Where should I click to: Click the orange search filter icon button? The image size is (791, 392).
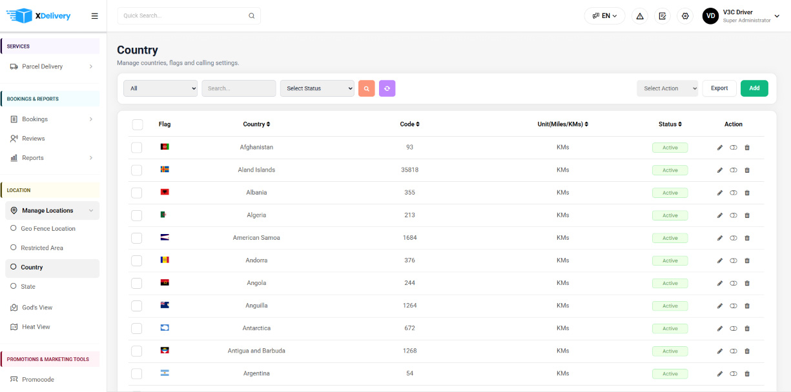[366, 88]
